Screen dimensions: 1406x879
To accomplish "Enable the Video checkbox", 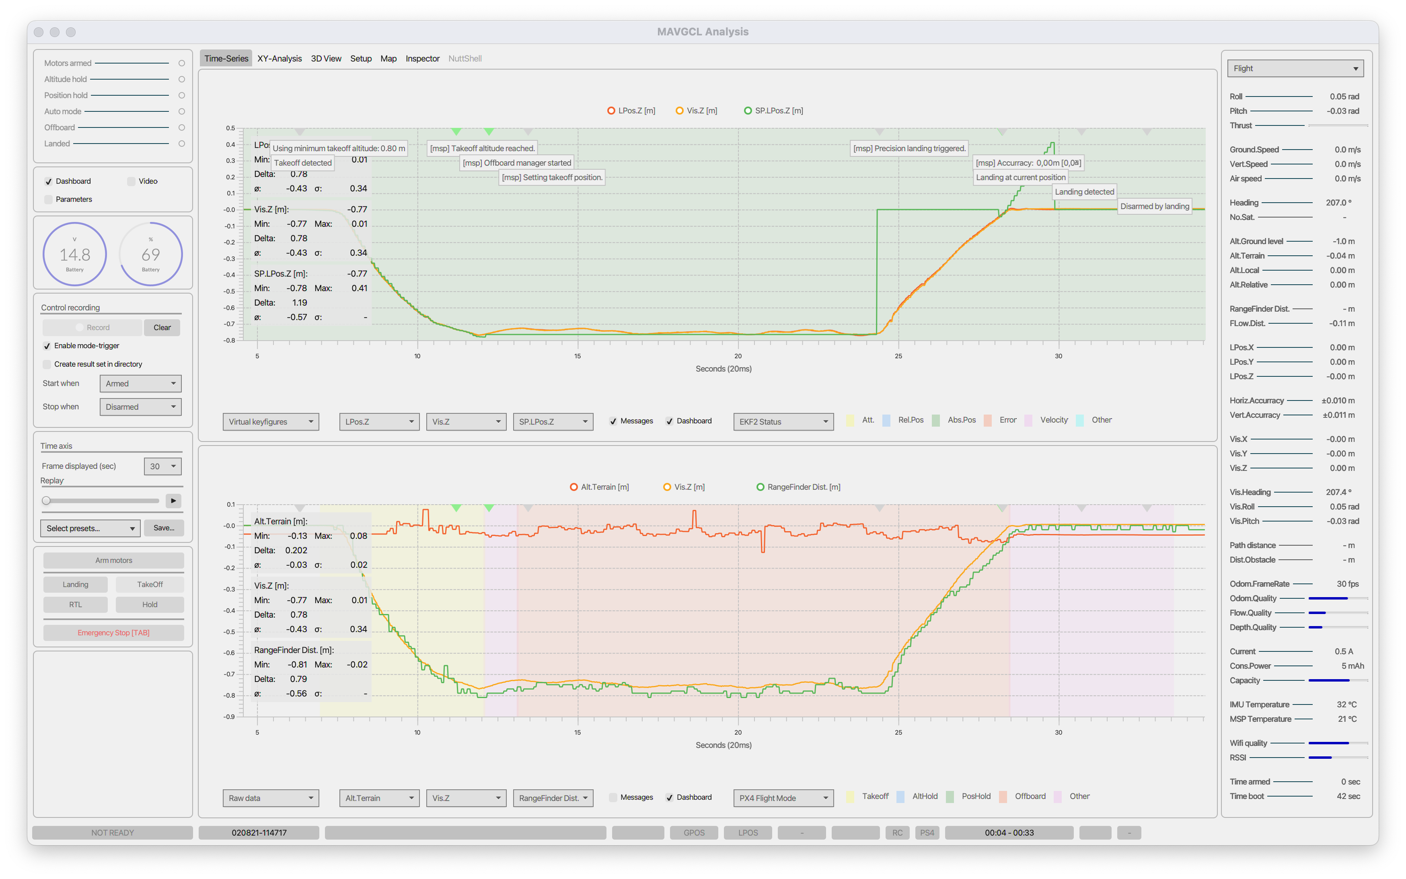I will [x=132, y=181].
